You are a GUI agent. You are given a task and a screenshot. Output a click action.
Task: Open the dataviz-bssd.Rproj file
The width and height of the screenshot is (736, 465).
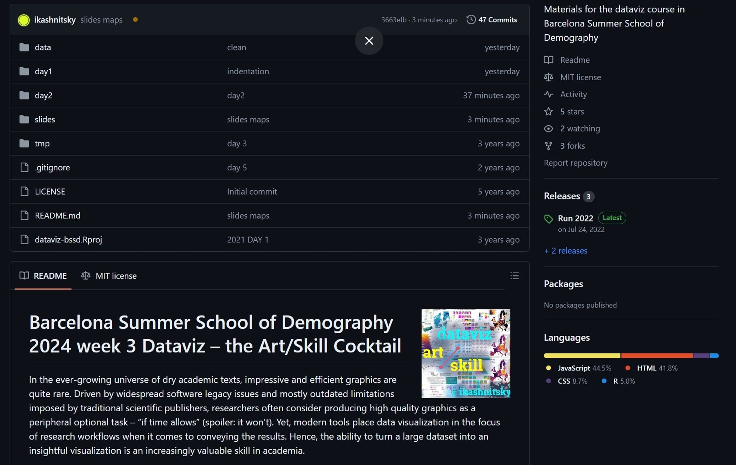pos(68,239)
